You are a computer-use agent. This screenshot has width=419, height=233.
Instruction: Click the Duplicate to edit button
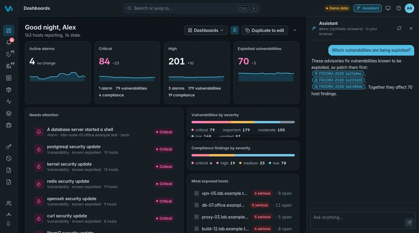click(265, 30)
